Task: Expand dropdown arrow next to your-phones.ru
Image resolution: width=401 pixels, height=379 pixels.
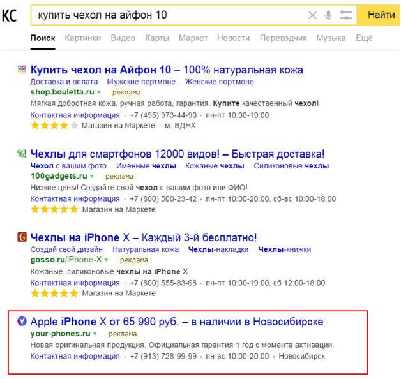Action: point(95,334)
